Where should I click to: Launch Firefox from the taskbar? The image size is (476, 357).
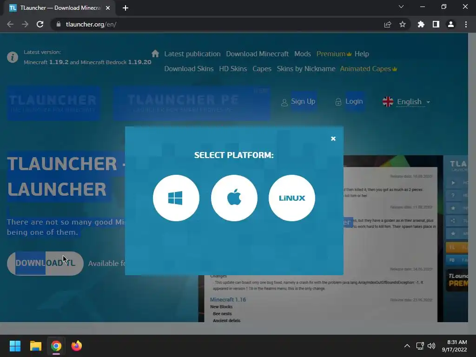click(77, 346)
